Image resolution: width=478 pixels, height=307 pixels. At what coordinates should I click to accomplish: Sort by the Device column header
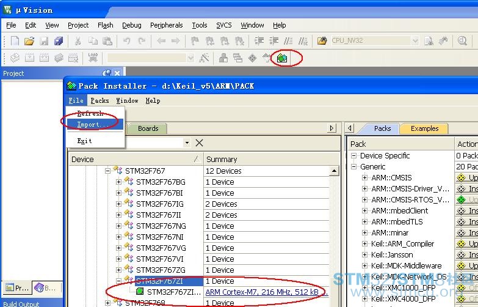136,159
